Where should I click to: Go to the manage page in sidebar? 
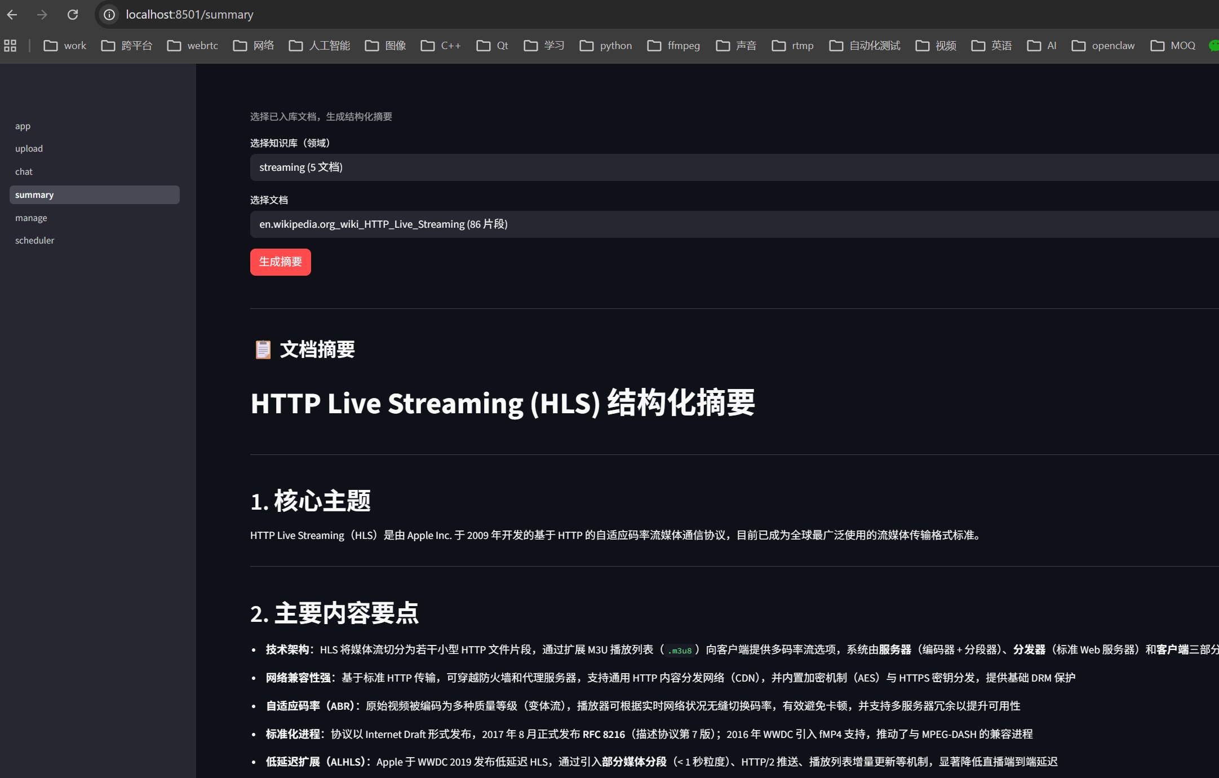(31, 218)
